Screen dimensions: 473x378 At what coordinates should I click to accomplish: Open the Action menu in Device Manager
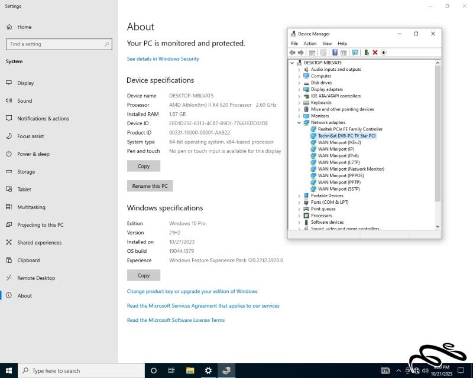point(310,44)
